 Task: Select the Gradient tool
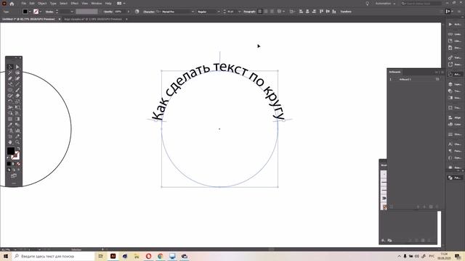[x=17, y=119]
